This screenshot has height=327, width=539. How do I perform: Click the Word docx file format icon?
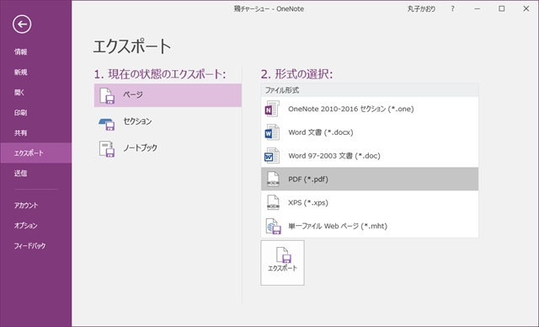tap(272, 132)
